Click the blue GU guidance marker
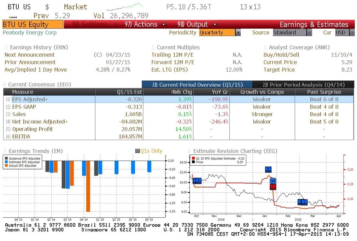The height and width of the screenshot is (241, 357). click(x=273, y=180)
